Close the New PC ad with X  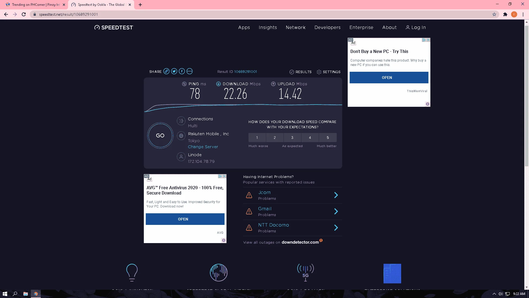428,40
